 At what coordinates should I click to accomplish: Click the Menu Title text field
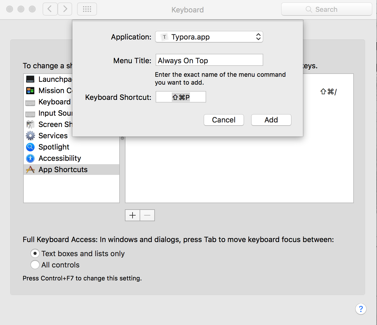(209, 60)
